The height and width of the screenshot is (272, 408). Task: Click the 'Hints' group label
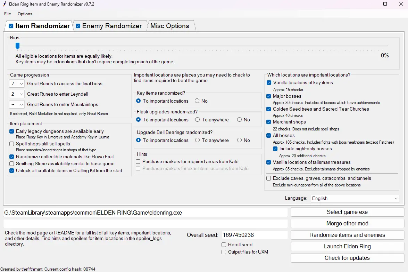(142, 154)
